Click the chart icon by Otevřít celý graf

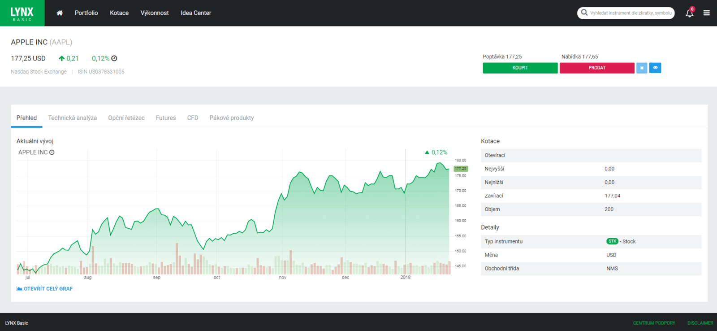click(19, 289)
